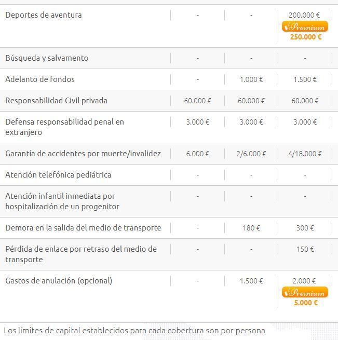Select the 250.000 € premium amount
This screenshot has height=340, width=338.
coord(305,37)
